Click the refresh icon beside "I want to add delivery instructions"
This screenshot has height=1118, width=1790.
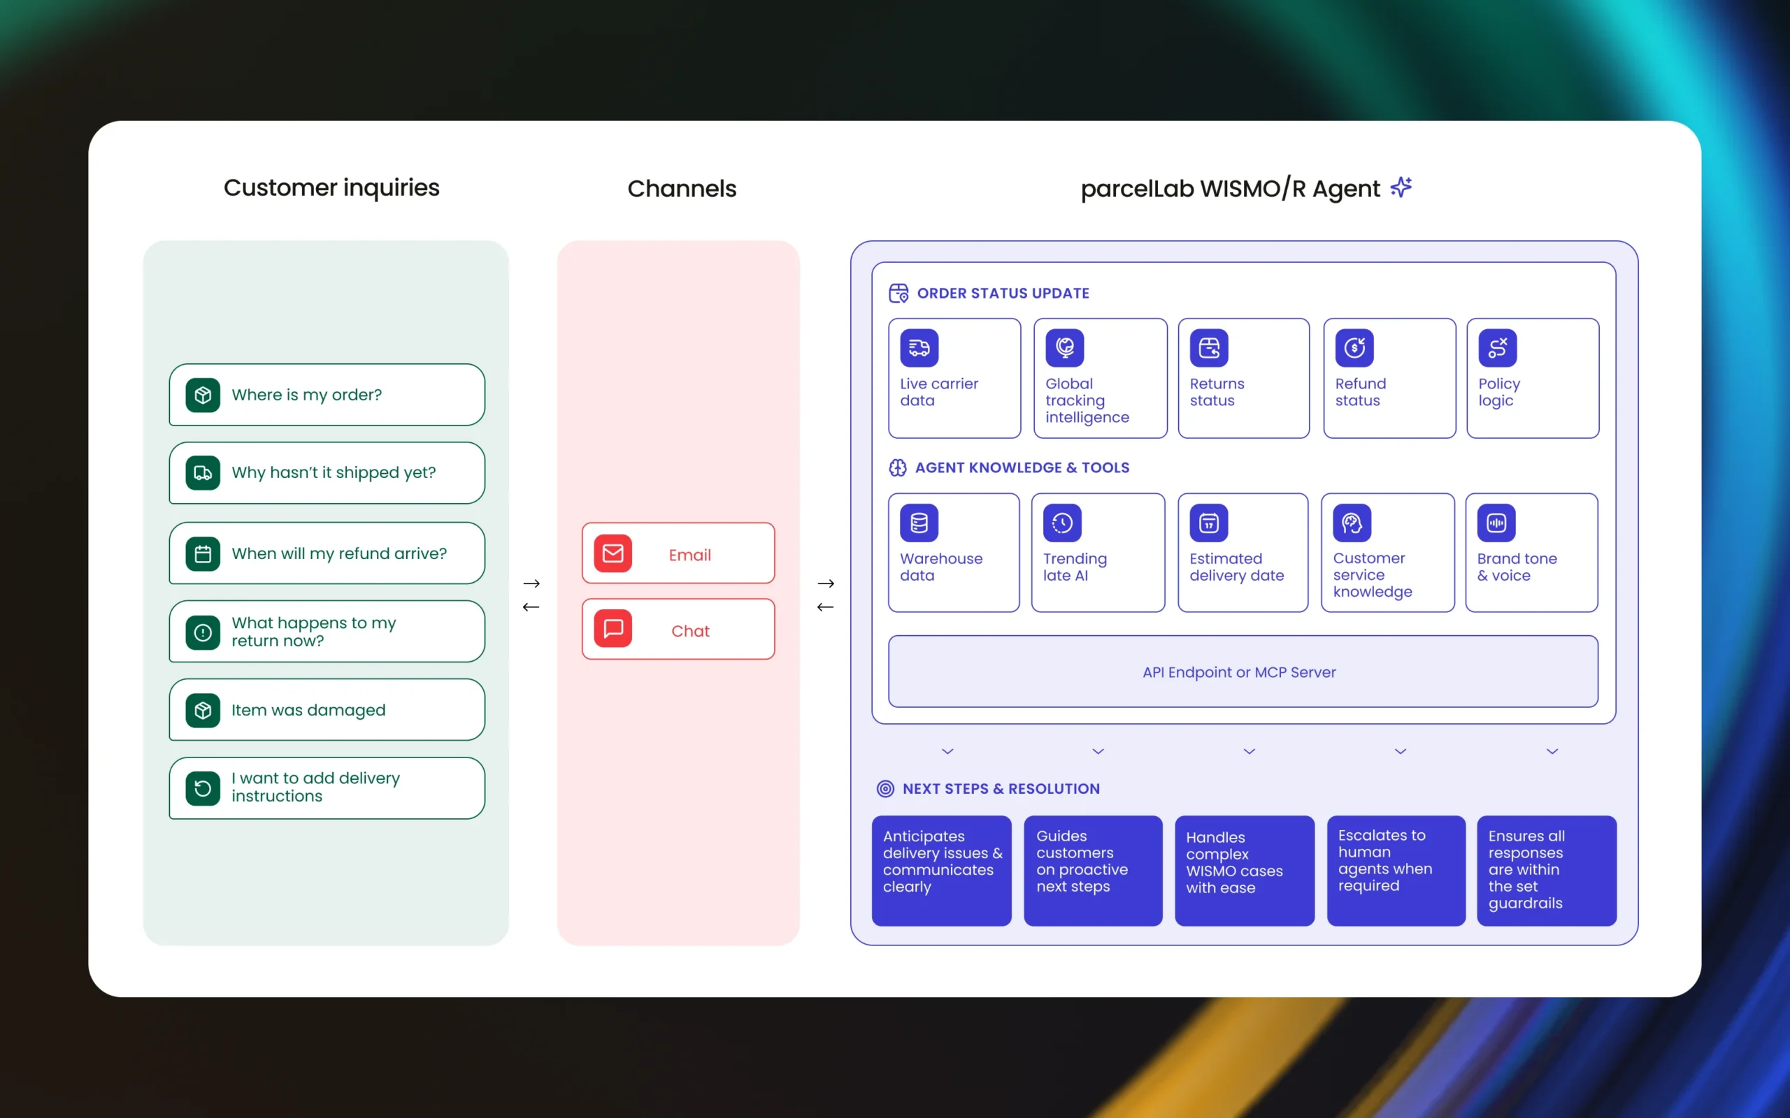(203, 788)
